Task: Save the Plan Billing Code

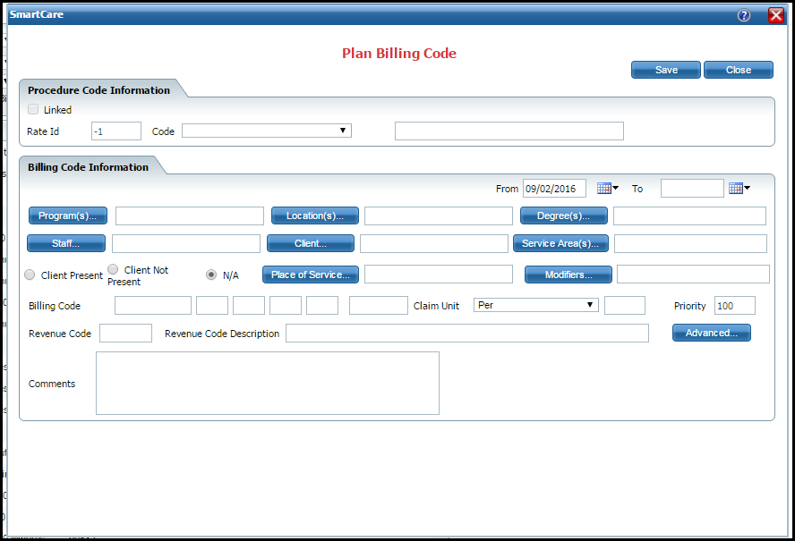Action: [665, 69]
